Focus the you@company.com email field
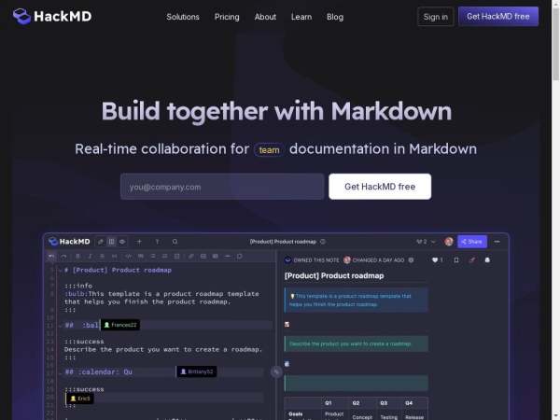Image resolution: width=560 pixels, height=420 pixels. [x=222, y=187]
